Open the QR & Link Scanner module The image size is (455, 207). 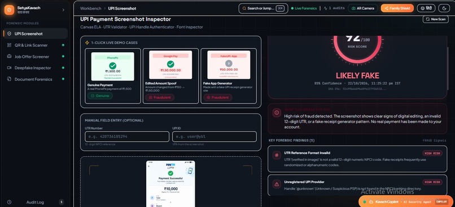coord(36,45)
